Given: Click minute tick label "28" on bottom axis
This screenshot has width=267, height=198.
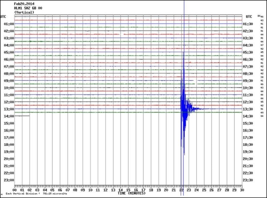Looking at the screenshot, I should (227, 190).
